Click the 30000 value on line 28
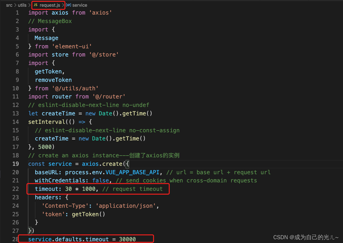This screenshot has height=243, width=343. coord(127,240)
